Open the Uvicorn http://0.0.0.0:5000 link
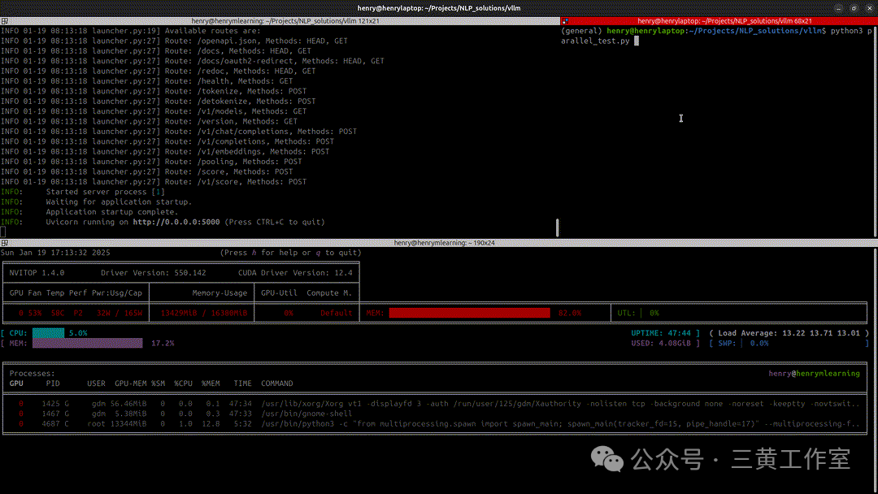Screen dimensions: 878x494 pos(176,222)
